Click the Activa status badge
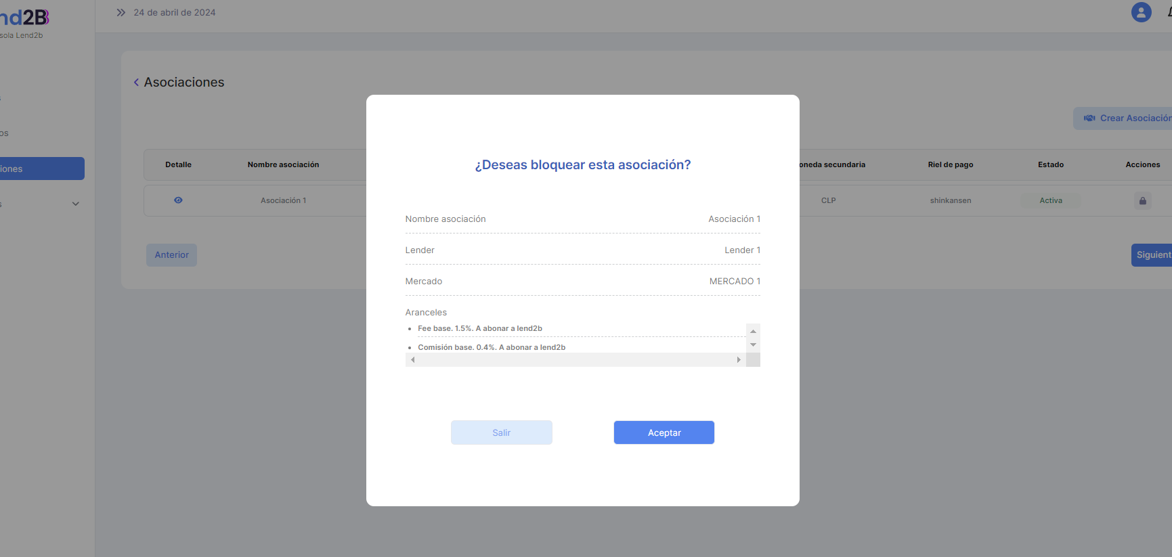Image resolution: width=1172 pixels, height=557 pixels. 1050,200
